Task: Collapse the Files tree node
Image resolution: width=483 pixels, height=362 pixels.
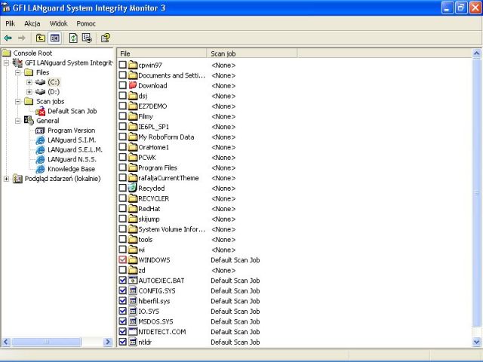Action: click(18, 72)
